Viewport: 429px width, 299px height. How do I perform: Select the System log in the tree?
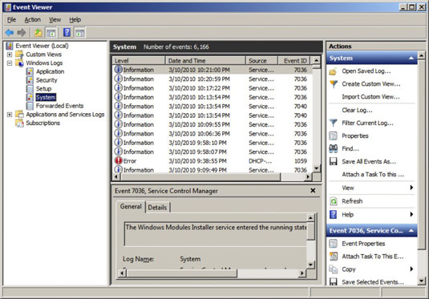[46, 97]
